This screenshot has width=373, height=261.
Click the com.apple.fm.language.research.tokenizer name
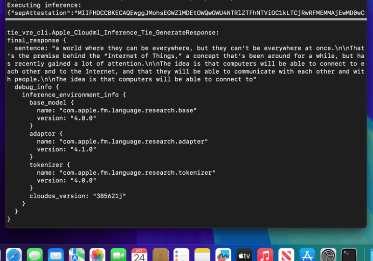[137, 172]
